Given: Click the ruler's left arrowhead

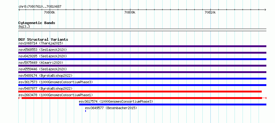Looking at the screenshot, I should [x=19, y=10].
